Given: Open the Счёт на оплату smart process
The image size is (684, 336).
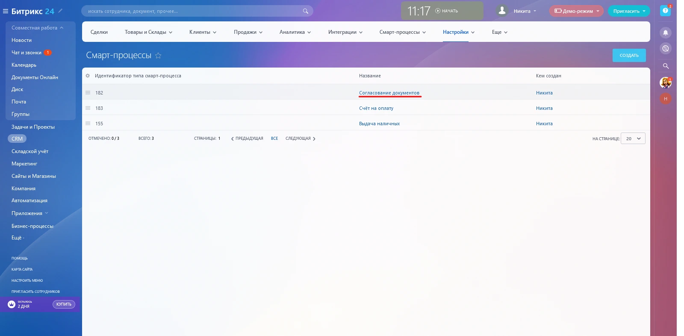Looking at the screenshot, I should 376,108.
